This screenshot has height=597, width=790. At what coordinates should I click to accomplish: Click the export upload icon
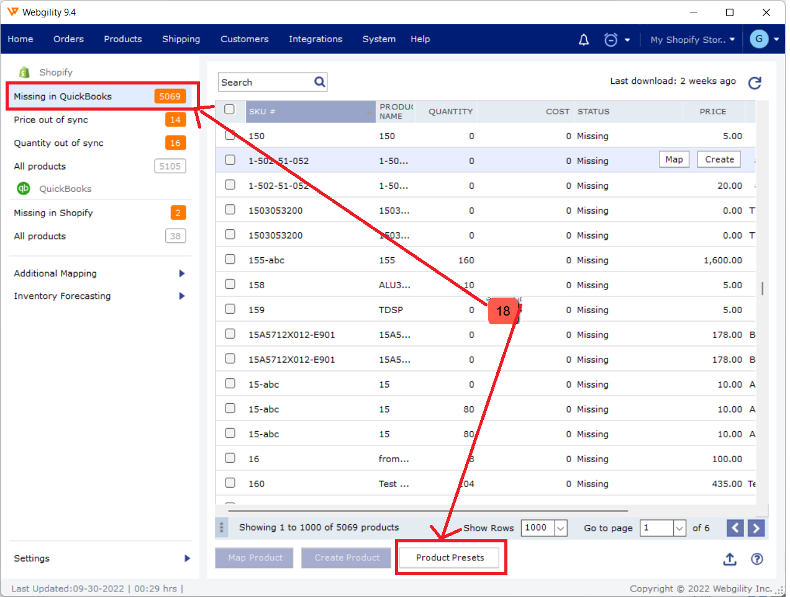[730, 559]
